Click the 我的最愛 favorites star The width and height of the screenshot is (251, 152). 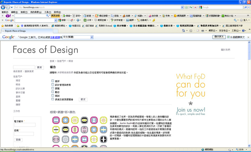click(x=3, y=26)
